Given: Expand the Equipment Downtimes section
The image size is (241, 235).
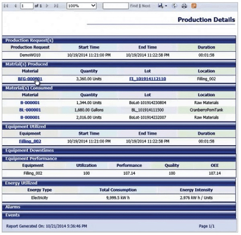Looking at the screenshot, I should (29, 151).
